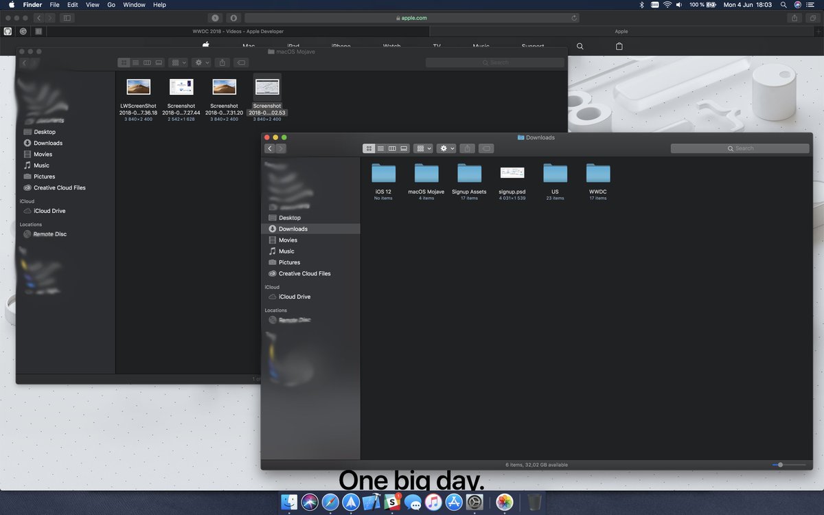
Task: Open group-by dropdown in macOS Mojave window
Action: click(178, 62)
